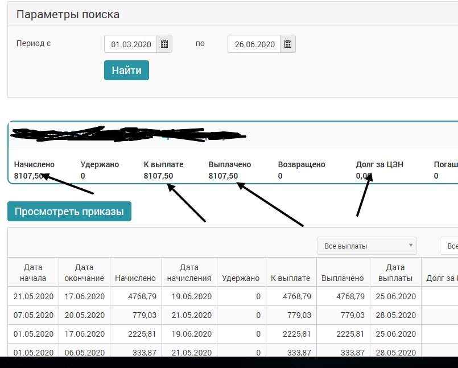Image resolution: width=458 pixels, height=368 pixels.
Task: Select start date cell 21.05.2020
Action: pyautogui.click(x=34, y=296)
